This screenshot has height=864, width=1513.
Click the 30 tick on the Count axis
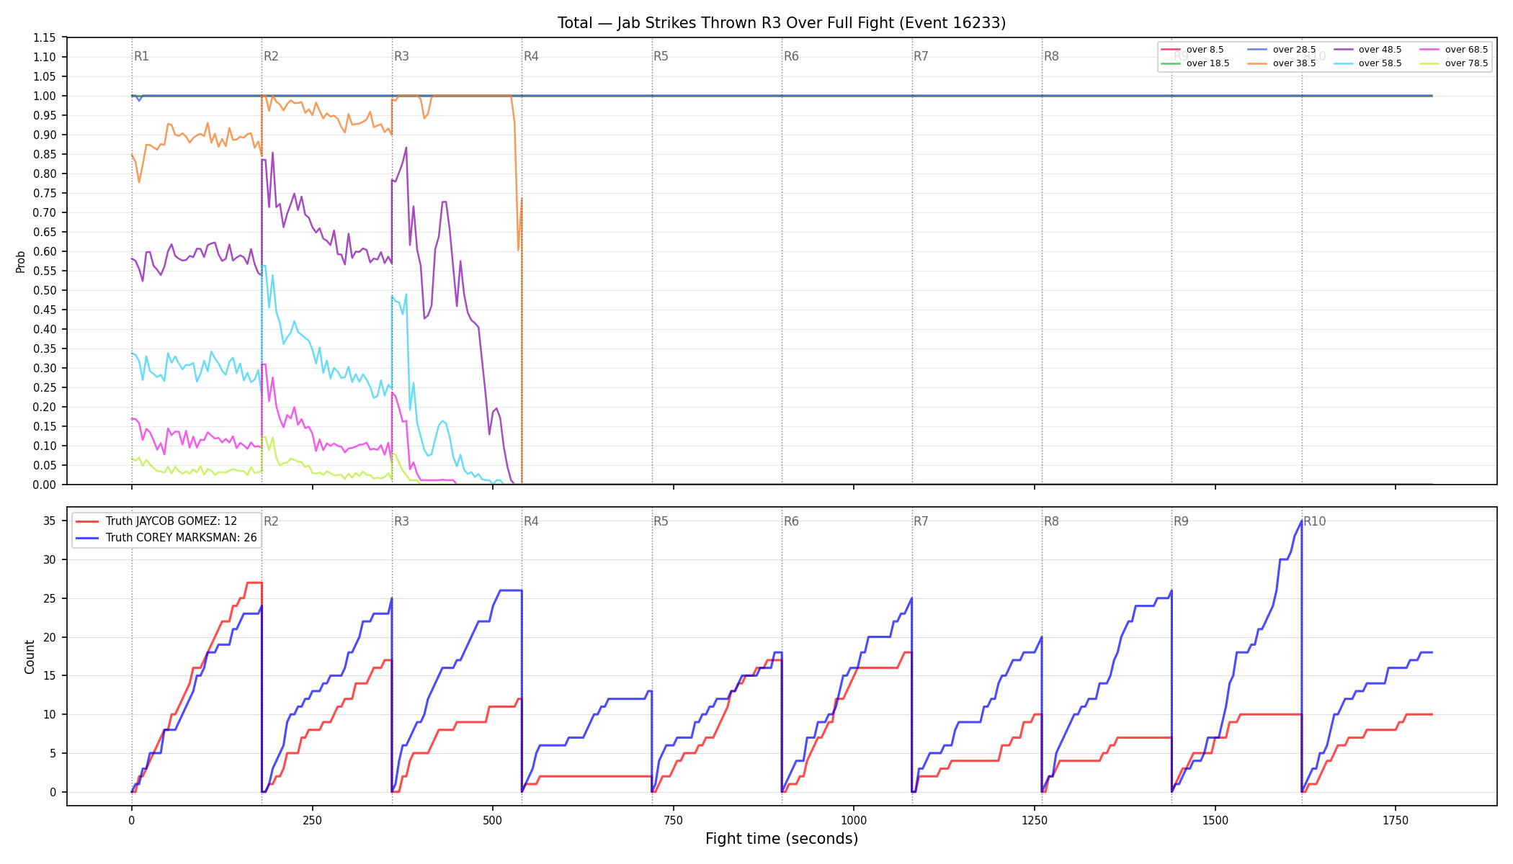49,559
